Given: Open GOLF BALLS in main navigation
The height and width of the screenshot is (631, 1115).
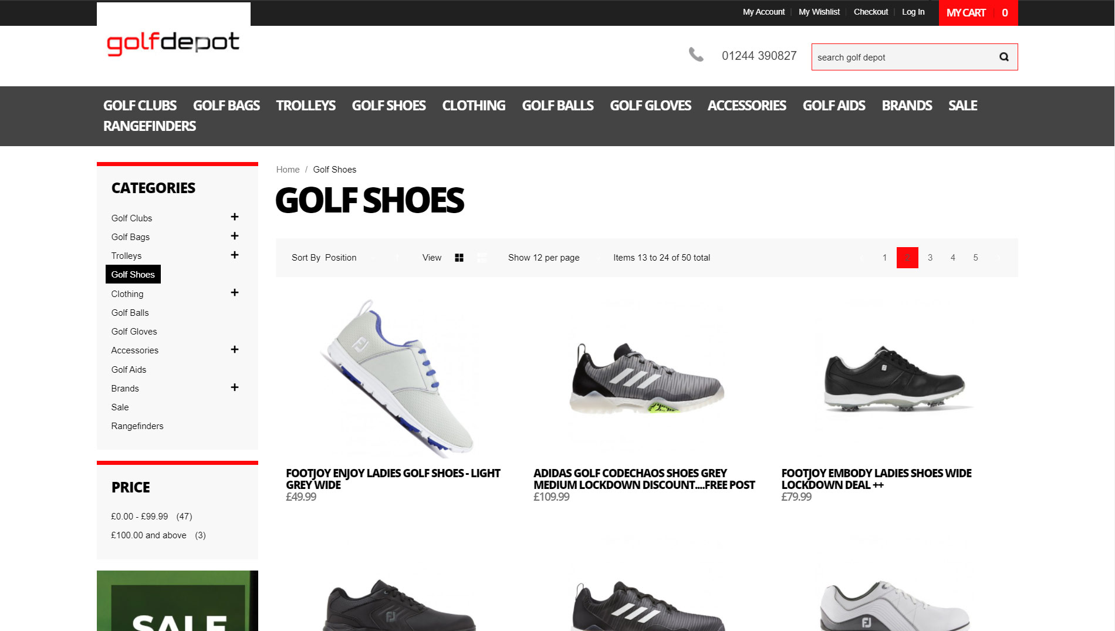Looking at the screenshot, I should pyautogui.click(x=557, y=106).
